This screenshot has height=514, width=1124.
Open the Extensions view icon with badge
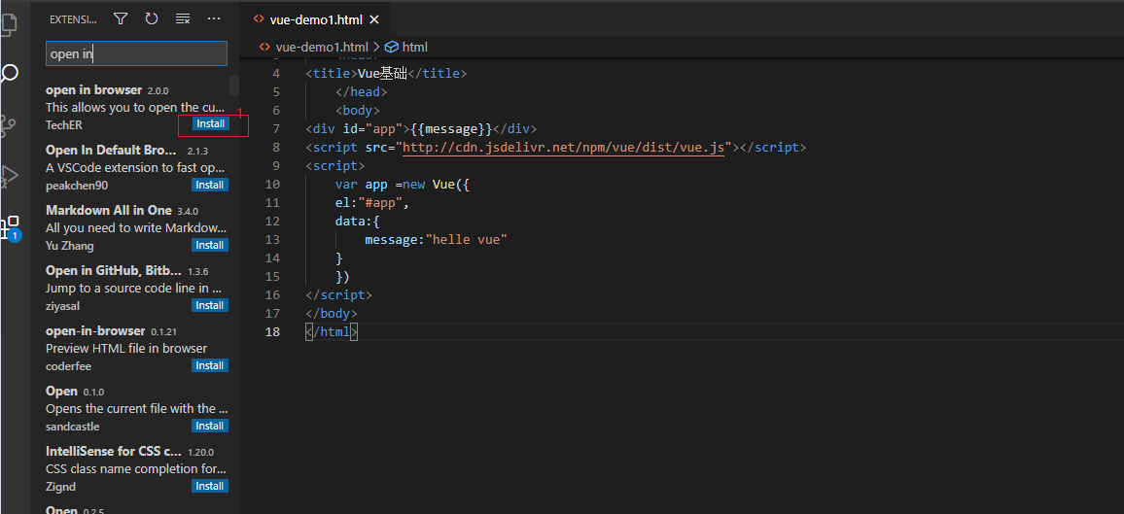pyautogui.click(x=10, y=227)
